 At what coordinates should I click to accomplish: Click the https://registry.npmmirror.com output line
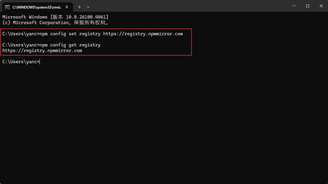42,51
